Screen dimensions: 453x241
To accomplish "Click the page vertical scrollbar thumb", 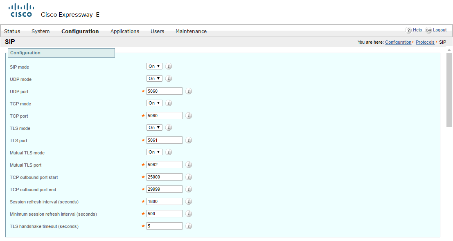I will (x=449, y=90).
